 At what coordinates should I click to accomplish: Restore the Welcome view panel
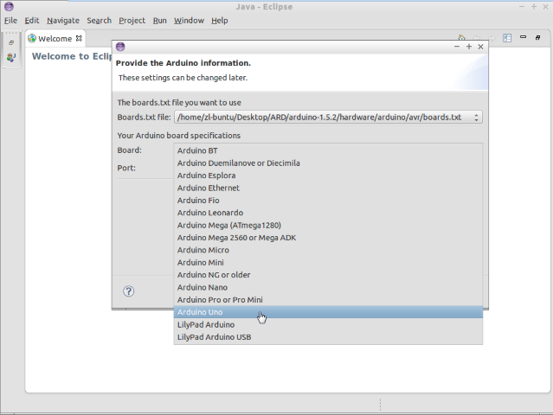pos(537,37)
